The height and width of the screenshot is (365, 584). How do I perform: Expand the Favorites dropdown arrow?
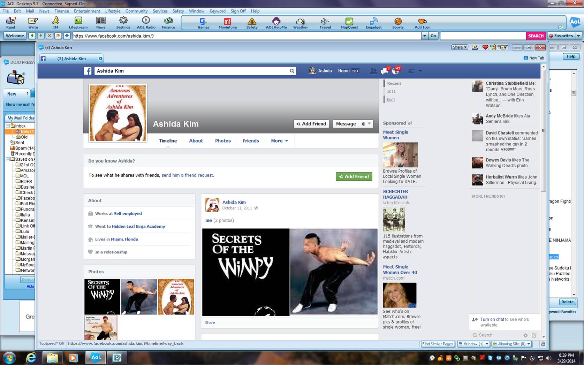pos(578,36)
